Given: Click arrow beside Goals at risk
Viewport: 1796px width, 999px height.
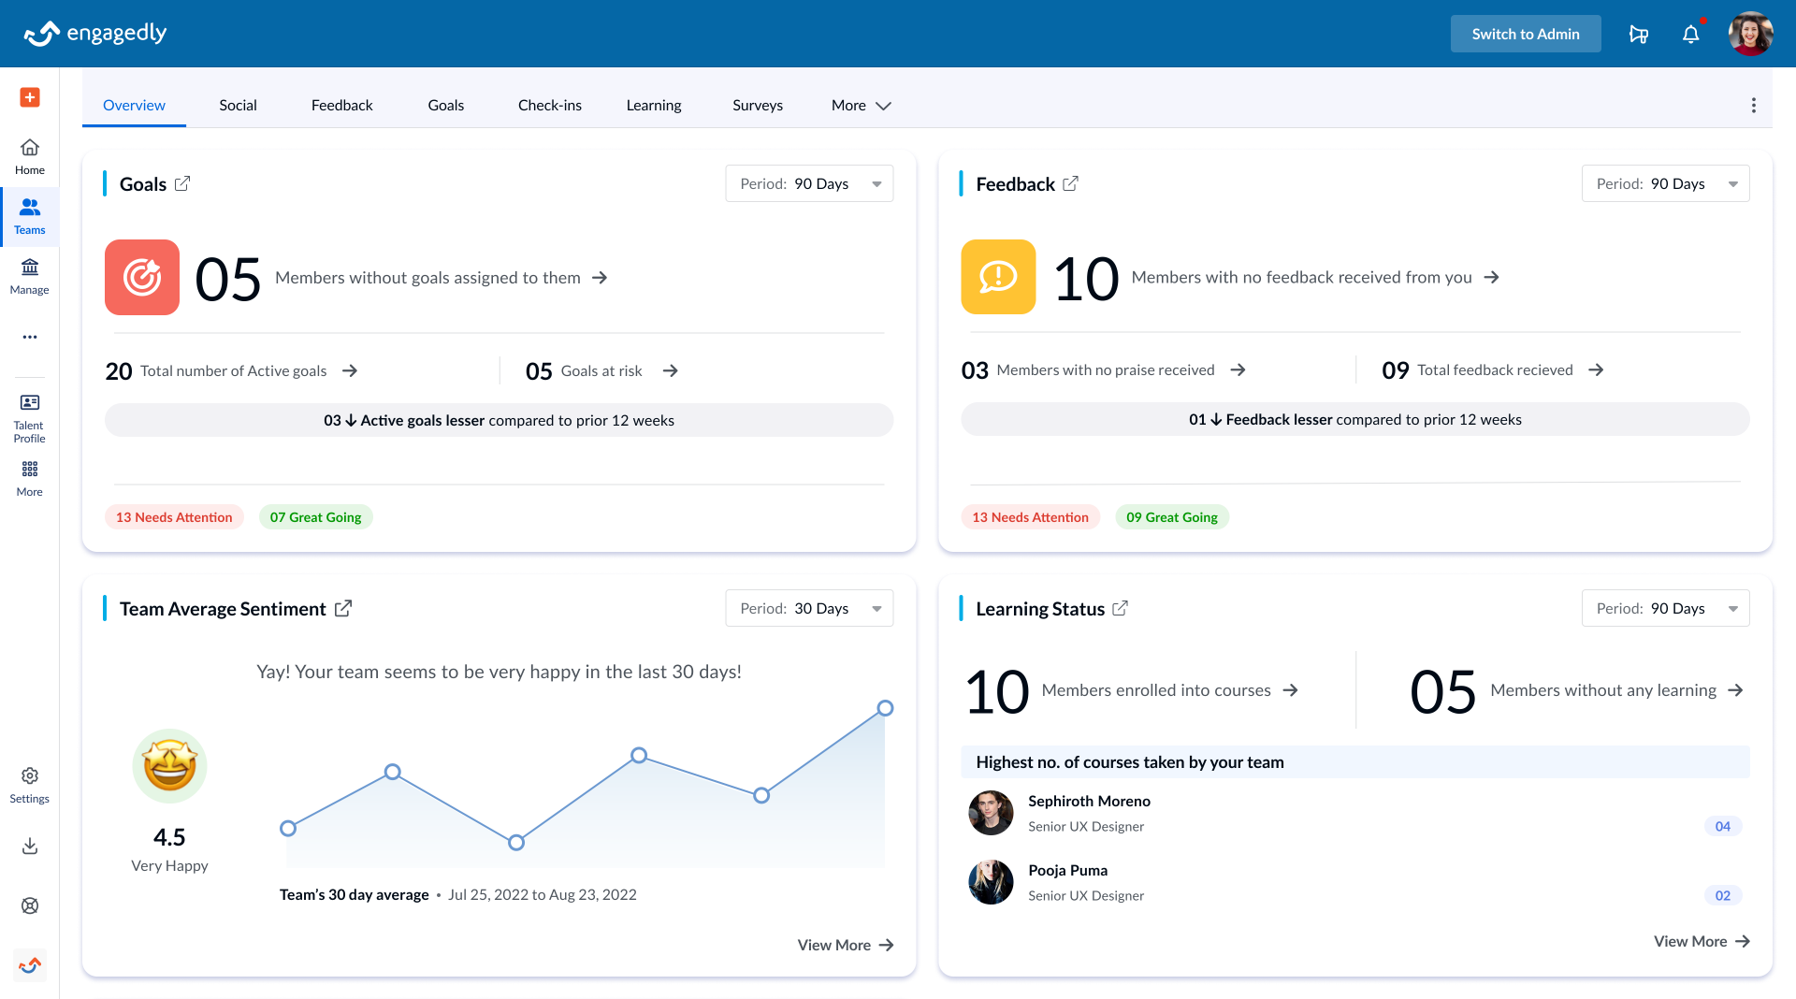Looking at the screenshot, I should coord(670,371).
